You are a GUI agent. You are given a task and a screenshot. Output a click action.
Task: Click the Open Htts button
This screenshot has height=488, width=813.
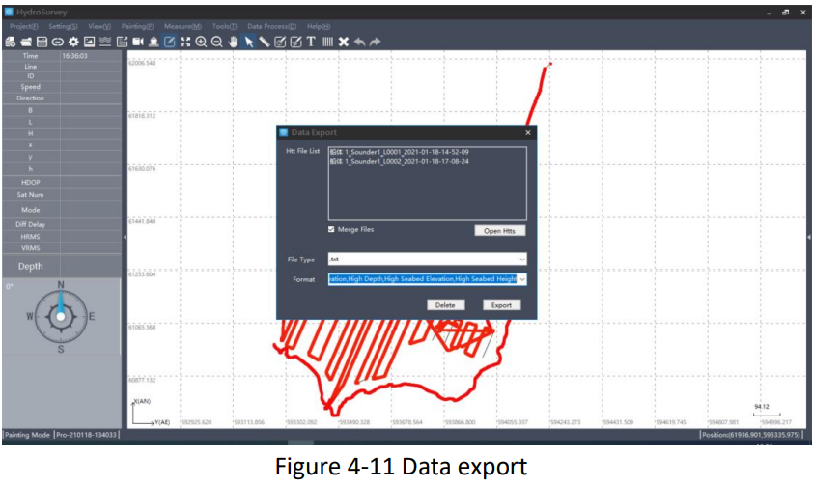pos(500,231)
